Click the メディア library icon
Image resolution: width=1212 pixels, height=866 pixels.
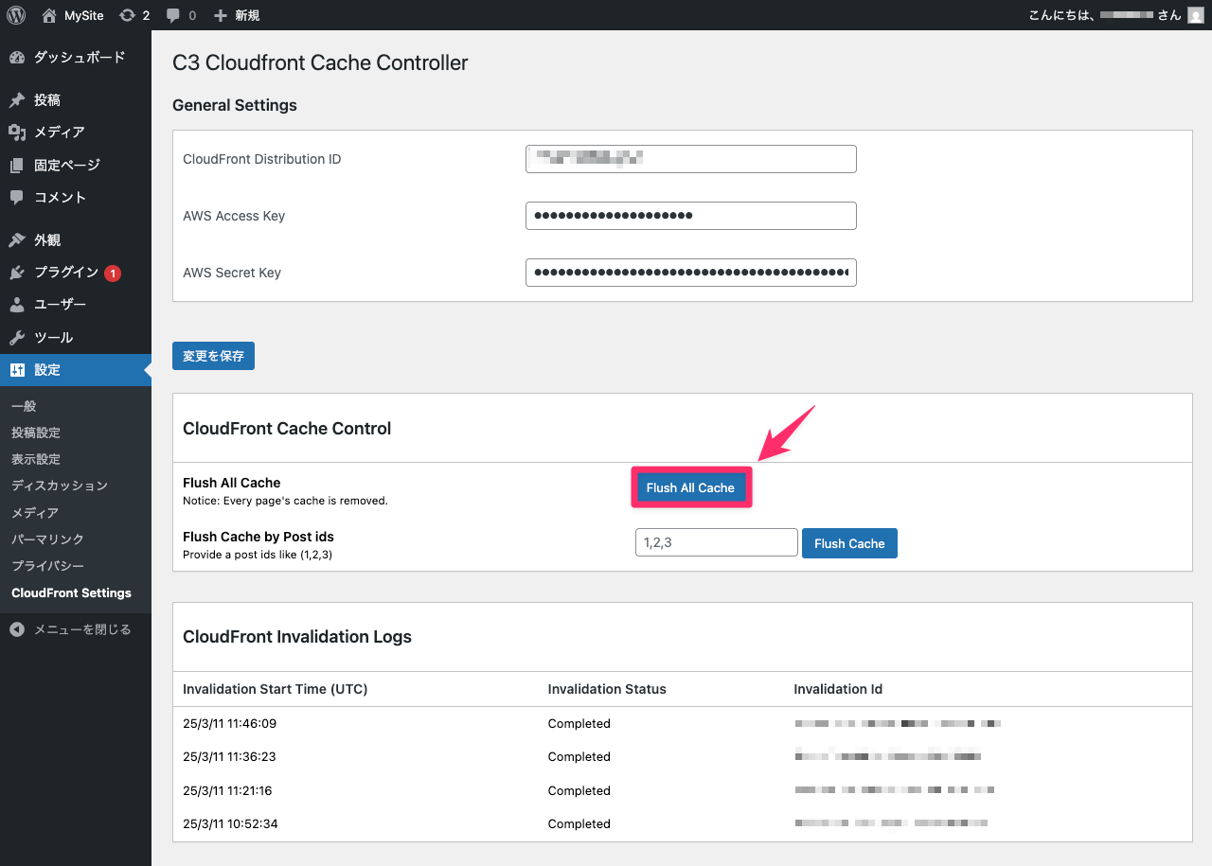tap(17, 133)
